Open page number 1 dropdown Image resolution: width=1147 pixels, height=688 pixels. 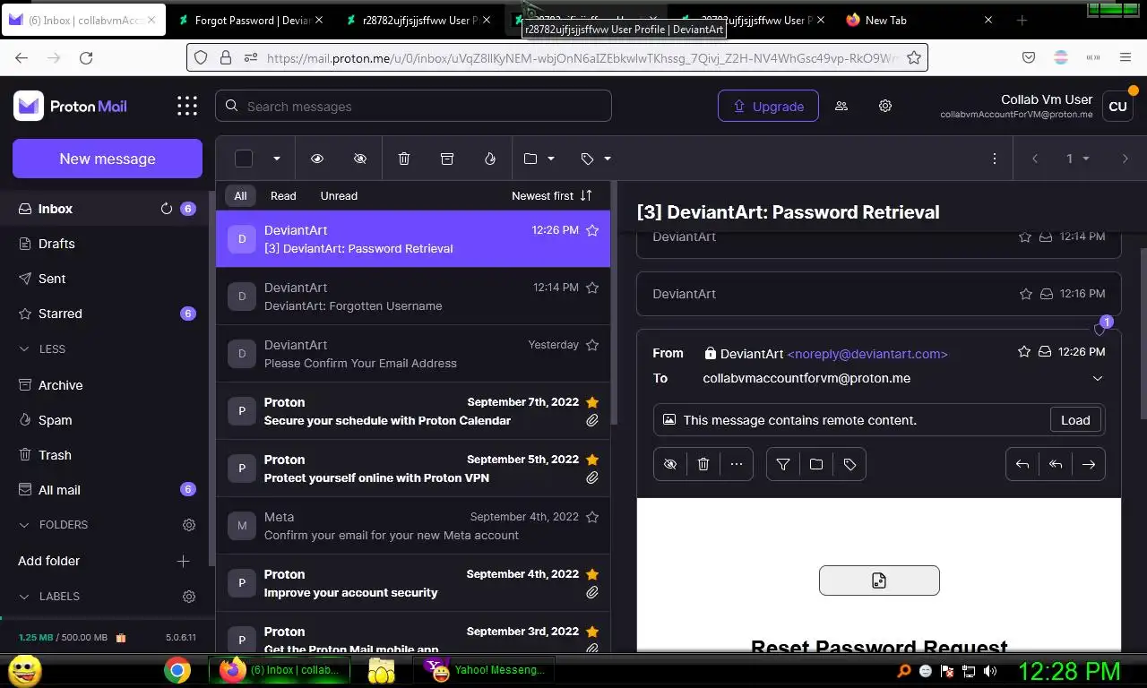(1078, 159)
